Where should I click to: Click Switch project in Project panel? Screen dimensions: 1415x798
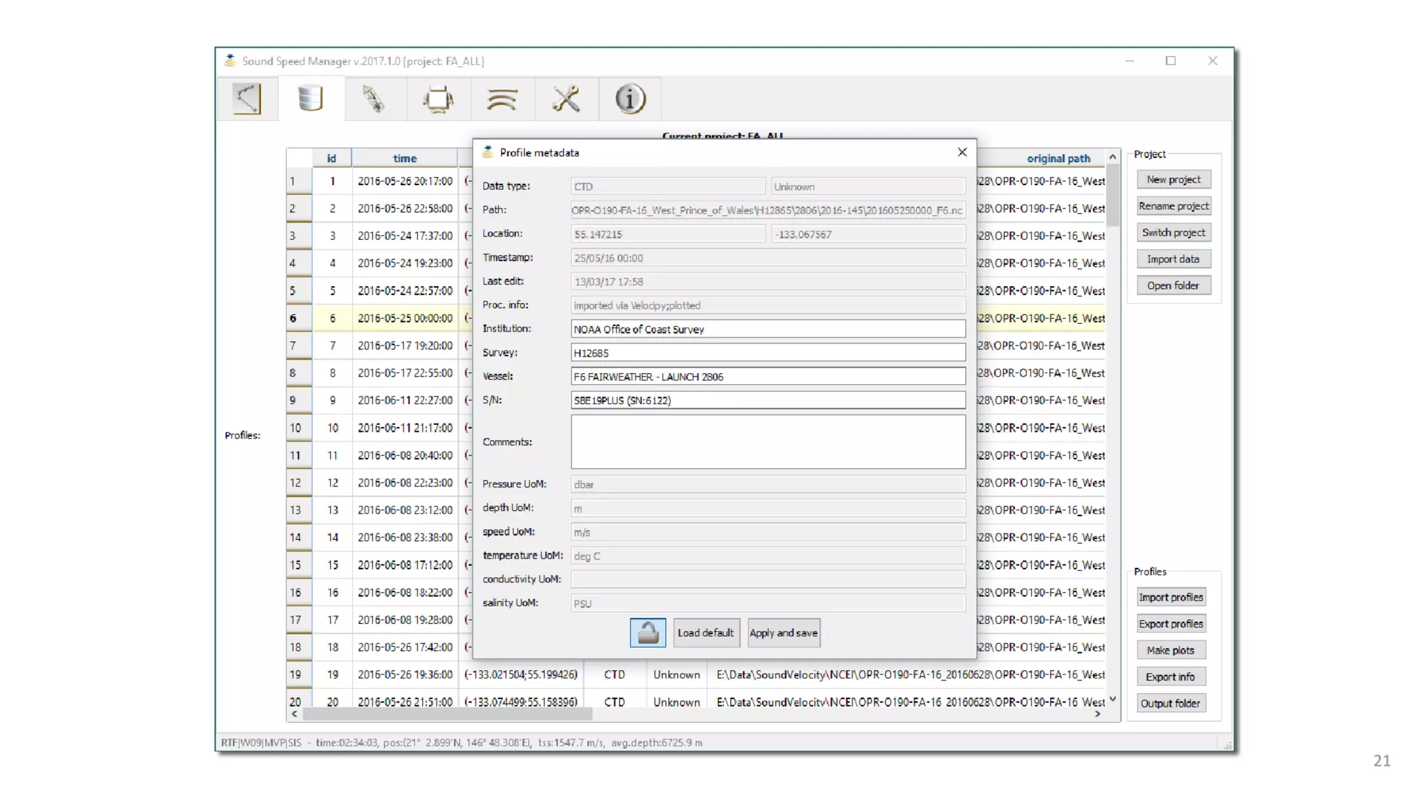(x=1172, y=232)
